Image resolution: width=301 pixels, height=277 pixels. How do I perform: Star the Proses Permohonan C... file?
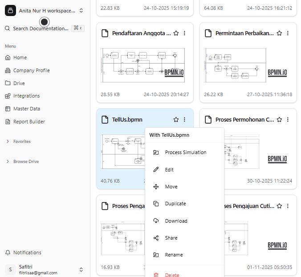(x=279, y=120)
